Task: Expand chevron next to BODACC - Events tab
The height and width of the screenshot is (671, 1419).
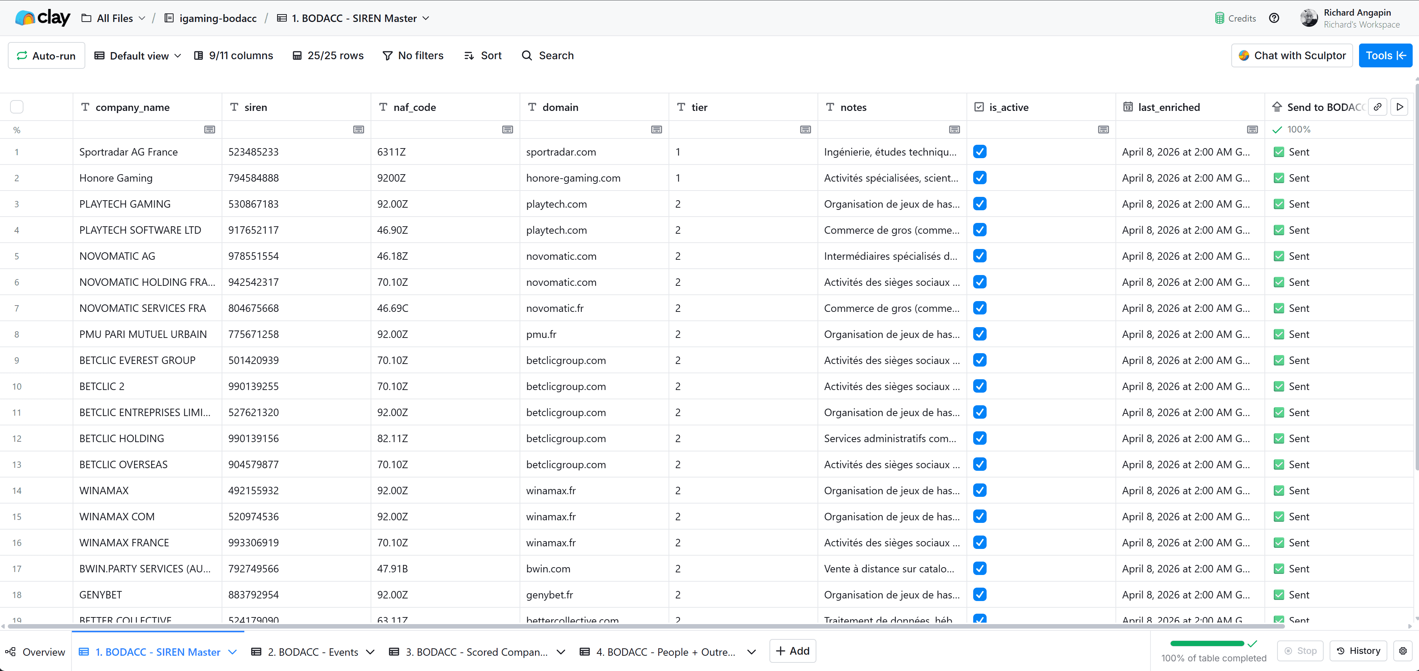Action: click(x=370, y=652)
